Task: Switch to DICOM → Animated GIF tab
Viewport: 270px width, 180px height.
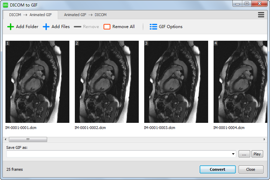Action: click(x=31, y=15)
